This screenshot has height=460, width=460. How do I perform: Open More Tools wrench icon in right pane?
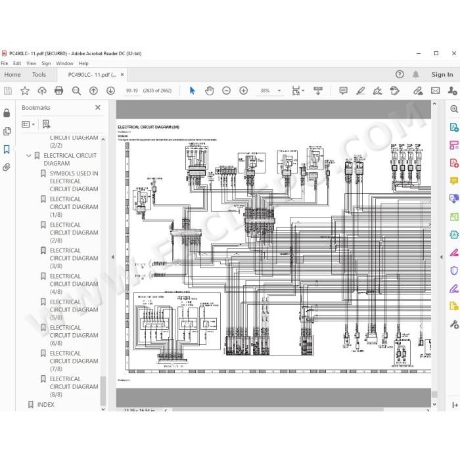[454, 324]
